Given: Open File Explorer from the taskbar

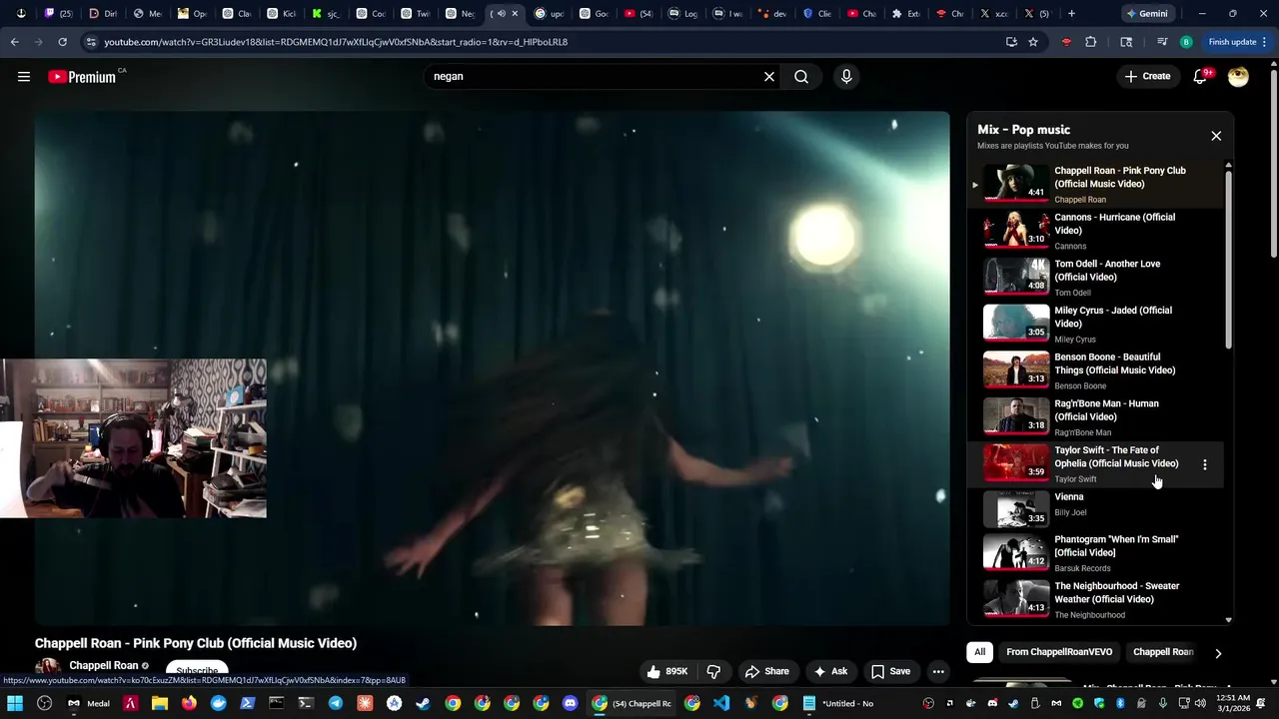Looking at the screenshot, I should 160,703.
